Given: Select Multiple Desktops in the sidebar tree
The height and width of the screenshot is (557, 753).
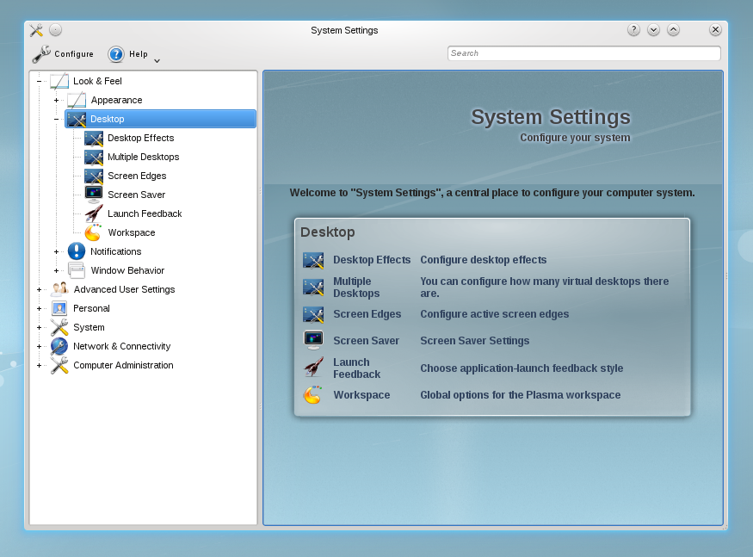Looking at the screenshot, I should (x=143, y=157).
